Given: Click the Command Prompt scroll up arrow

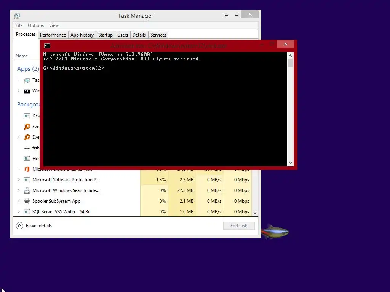Looking at the screenshot, I should click(x=290, y=56).
